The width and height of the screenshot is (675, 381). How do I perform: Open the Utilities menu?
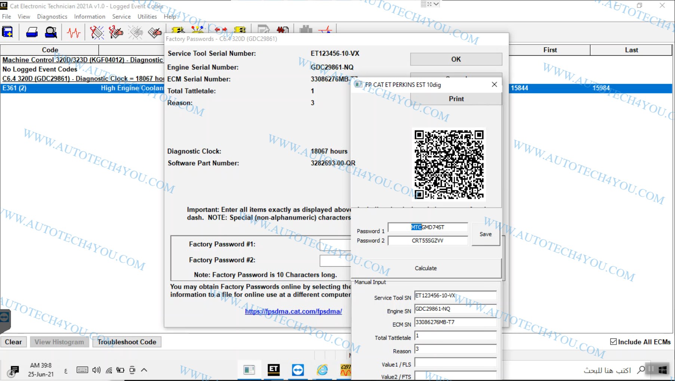tap(147, 16)
